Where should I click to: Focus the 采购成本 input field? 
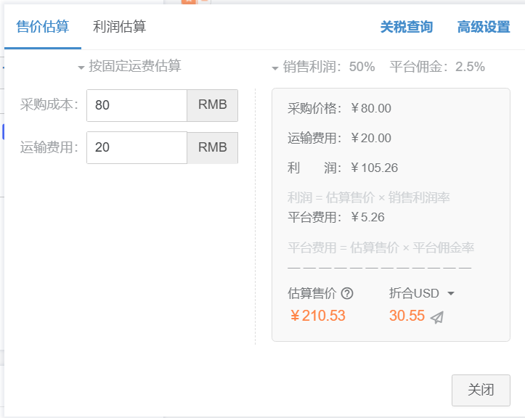coord(137,105)
